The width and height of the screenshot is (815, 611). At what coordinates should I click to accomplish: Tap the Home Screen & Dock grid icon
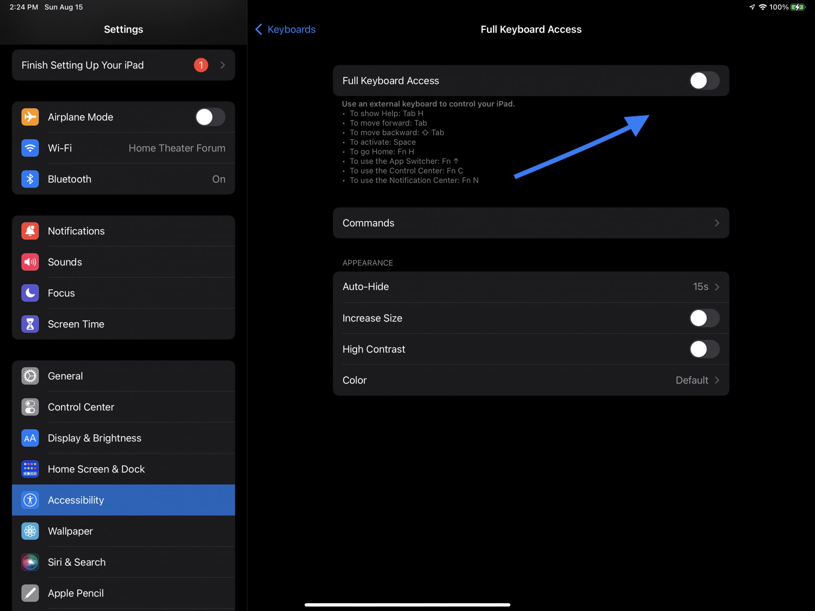click(x=30, y=469)
